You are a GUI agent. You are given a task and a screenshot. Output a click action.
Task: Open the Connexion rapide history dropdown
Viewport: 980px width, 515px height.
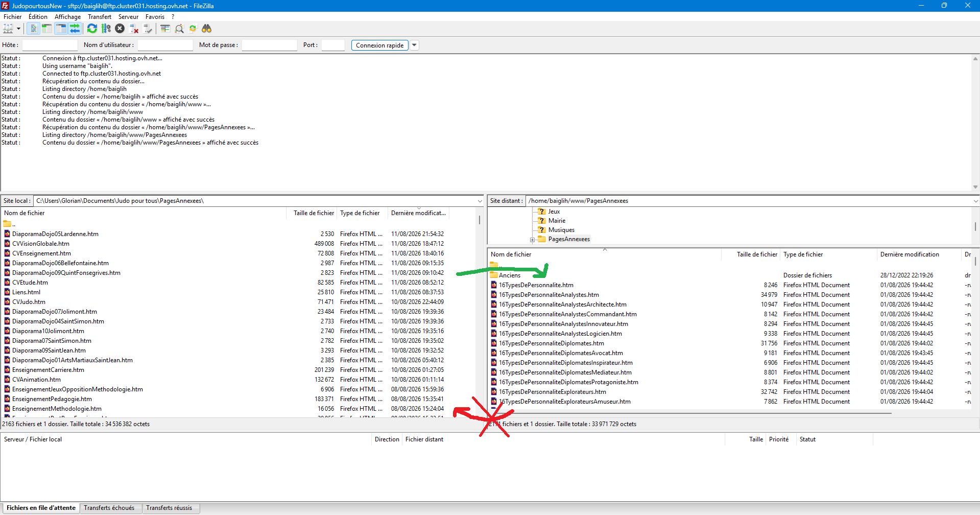[x=415, y=45]
